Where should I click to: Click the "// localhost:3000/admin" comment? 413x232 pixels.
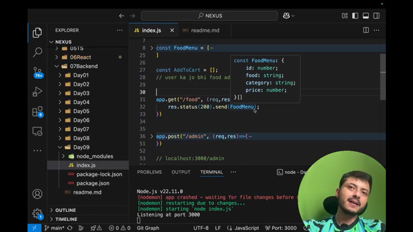click(190, 158)
